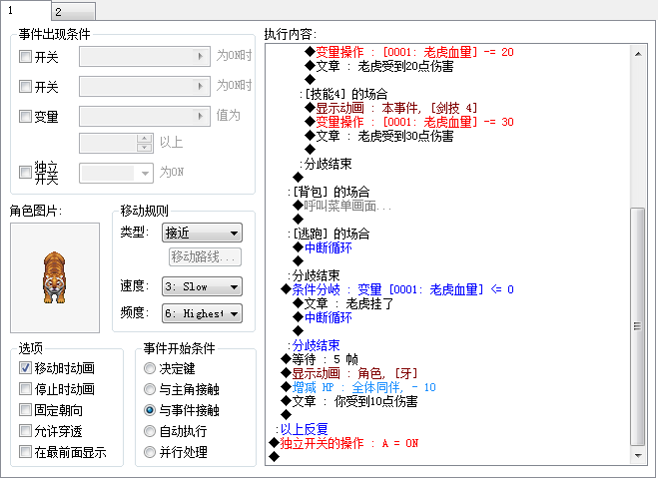The image size is (658, 479).
Task: Open the second 开关 selector field
Action: (145, 87)
